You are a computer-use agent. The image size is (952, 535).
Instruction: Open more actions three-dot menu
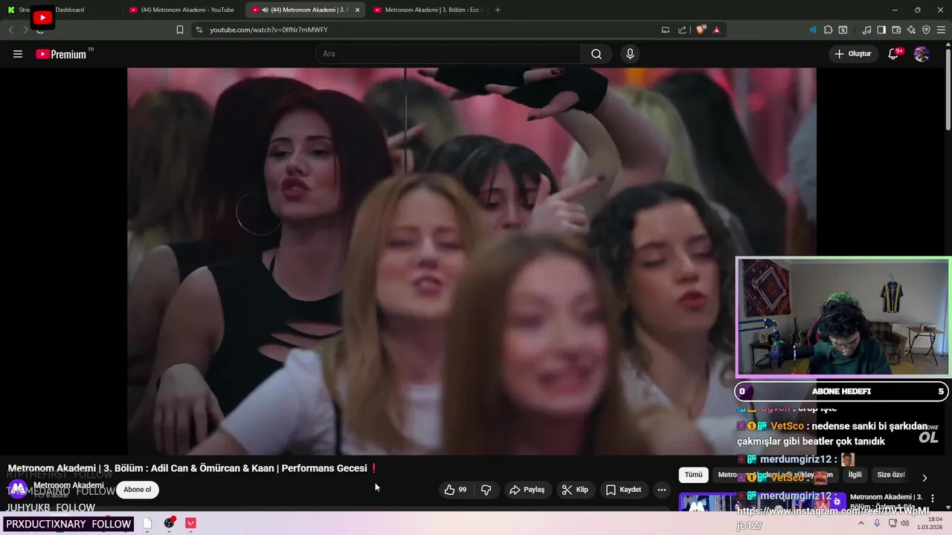pos(661,490)
